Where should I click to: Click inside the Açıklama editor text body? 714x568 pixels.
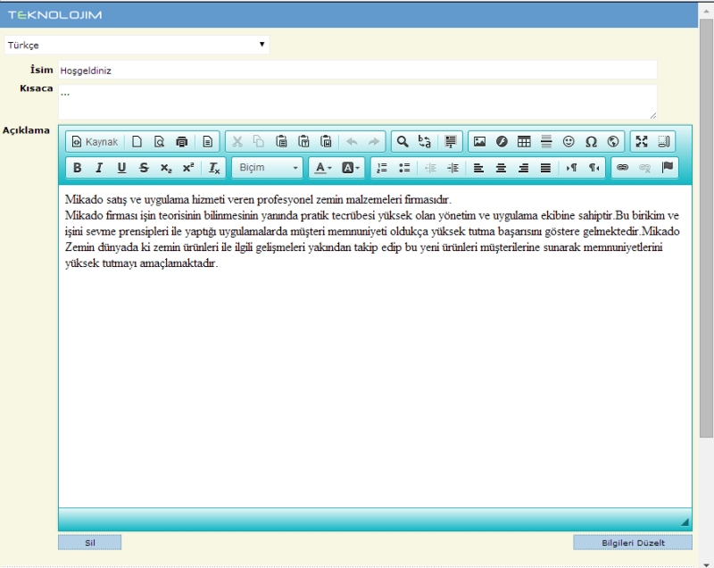(375, 347)
